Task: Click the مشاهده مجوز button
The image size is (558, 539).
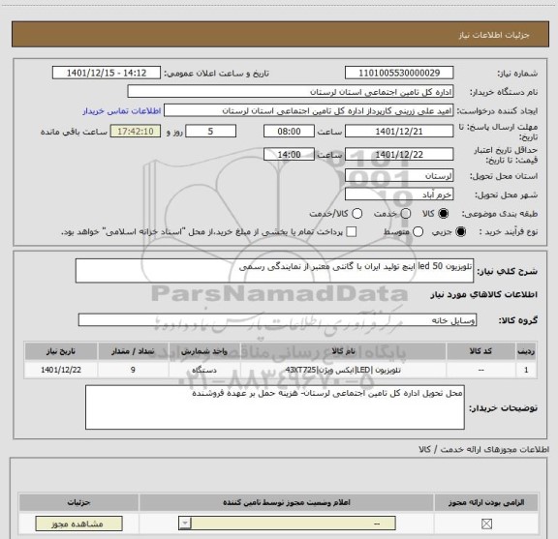Action: click(x=78, y=524)
